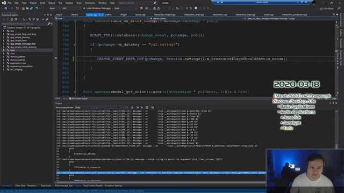The width and height of the screenshot is (344, 193).
Task: Expand the app project node
Action: pyautogui.click(x=4, y=31)
